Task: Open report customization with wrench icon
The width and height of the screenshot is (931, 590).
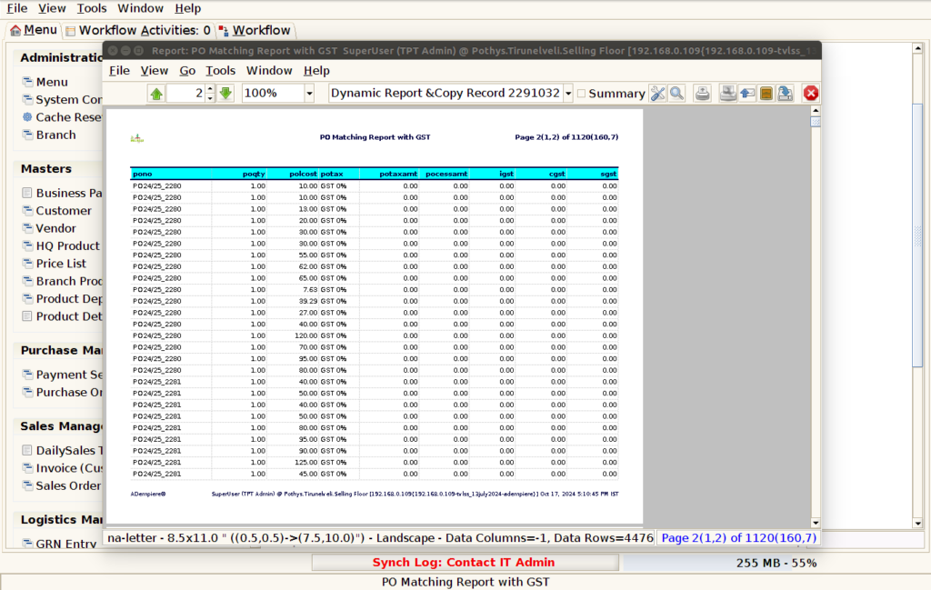Action: click(657, 94)
